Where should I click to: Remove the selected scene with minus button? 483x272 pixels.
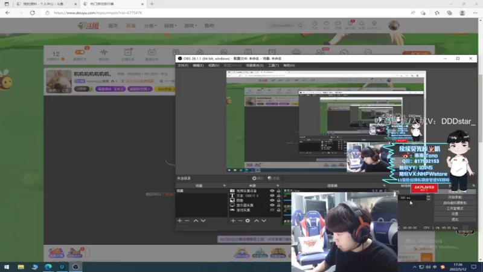click(x=187, y=221)
